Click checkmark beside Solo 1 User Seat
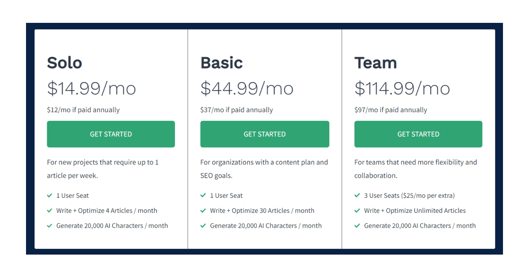The image size is (529, 277). coord(49,196)
